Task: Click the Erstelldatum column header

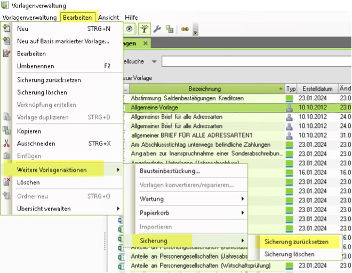Action: (x=317, y=89)
